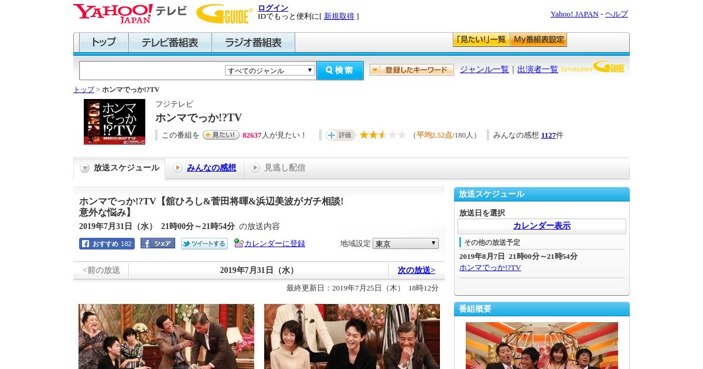Select the 放送スケジュール tab

(x=120, y=168)
